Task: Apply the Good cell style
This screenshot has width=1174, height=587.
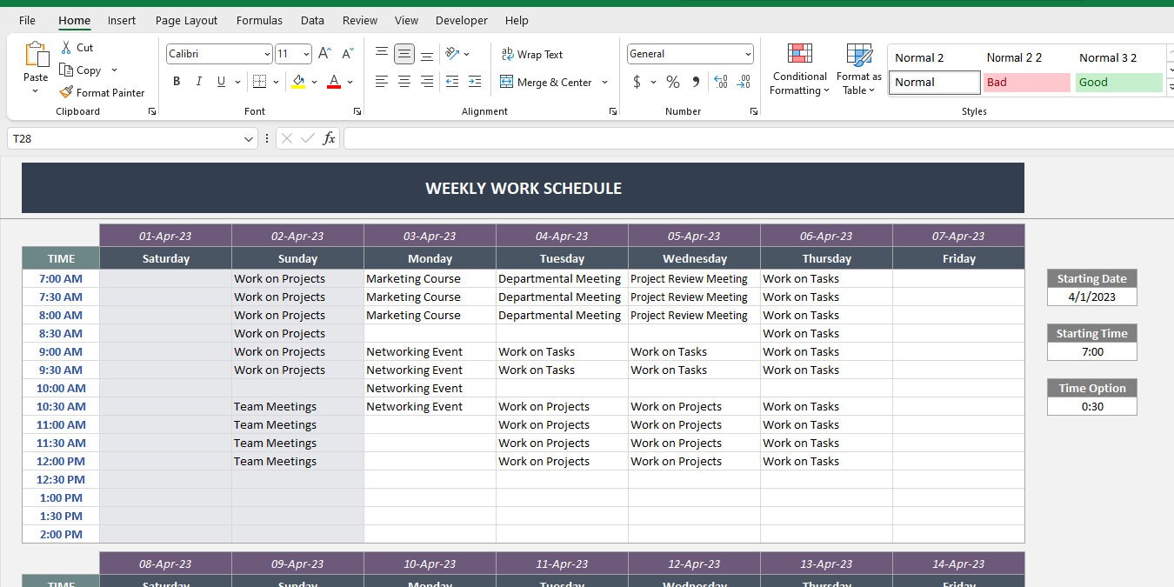Action: pos(1118,82)
